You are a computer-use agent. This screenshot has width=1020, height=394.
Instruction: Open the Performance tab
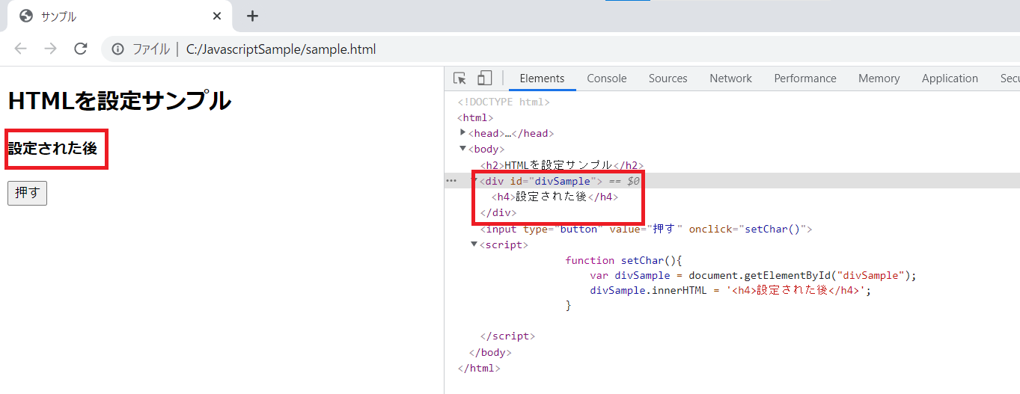(805, 79)
